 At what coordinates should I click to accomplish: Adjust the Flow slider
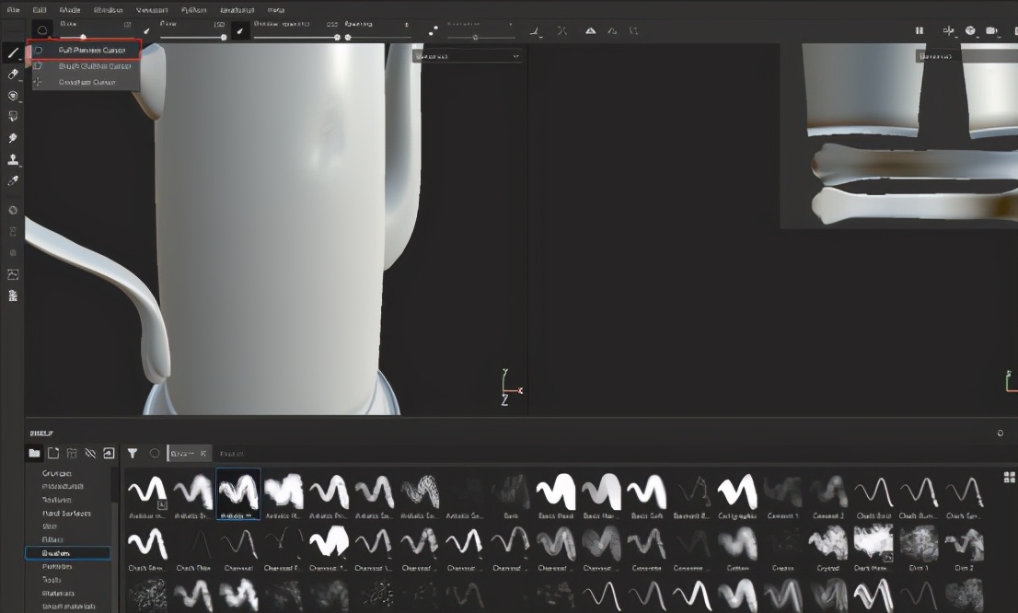[192, 37]
